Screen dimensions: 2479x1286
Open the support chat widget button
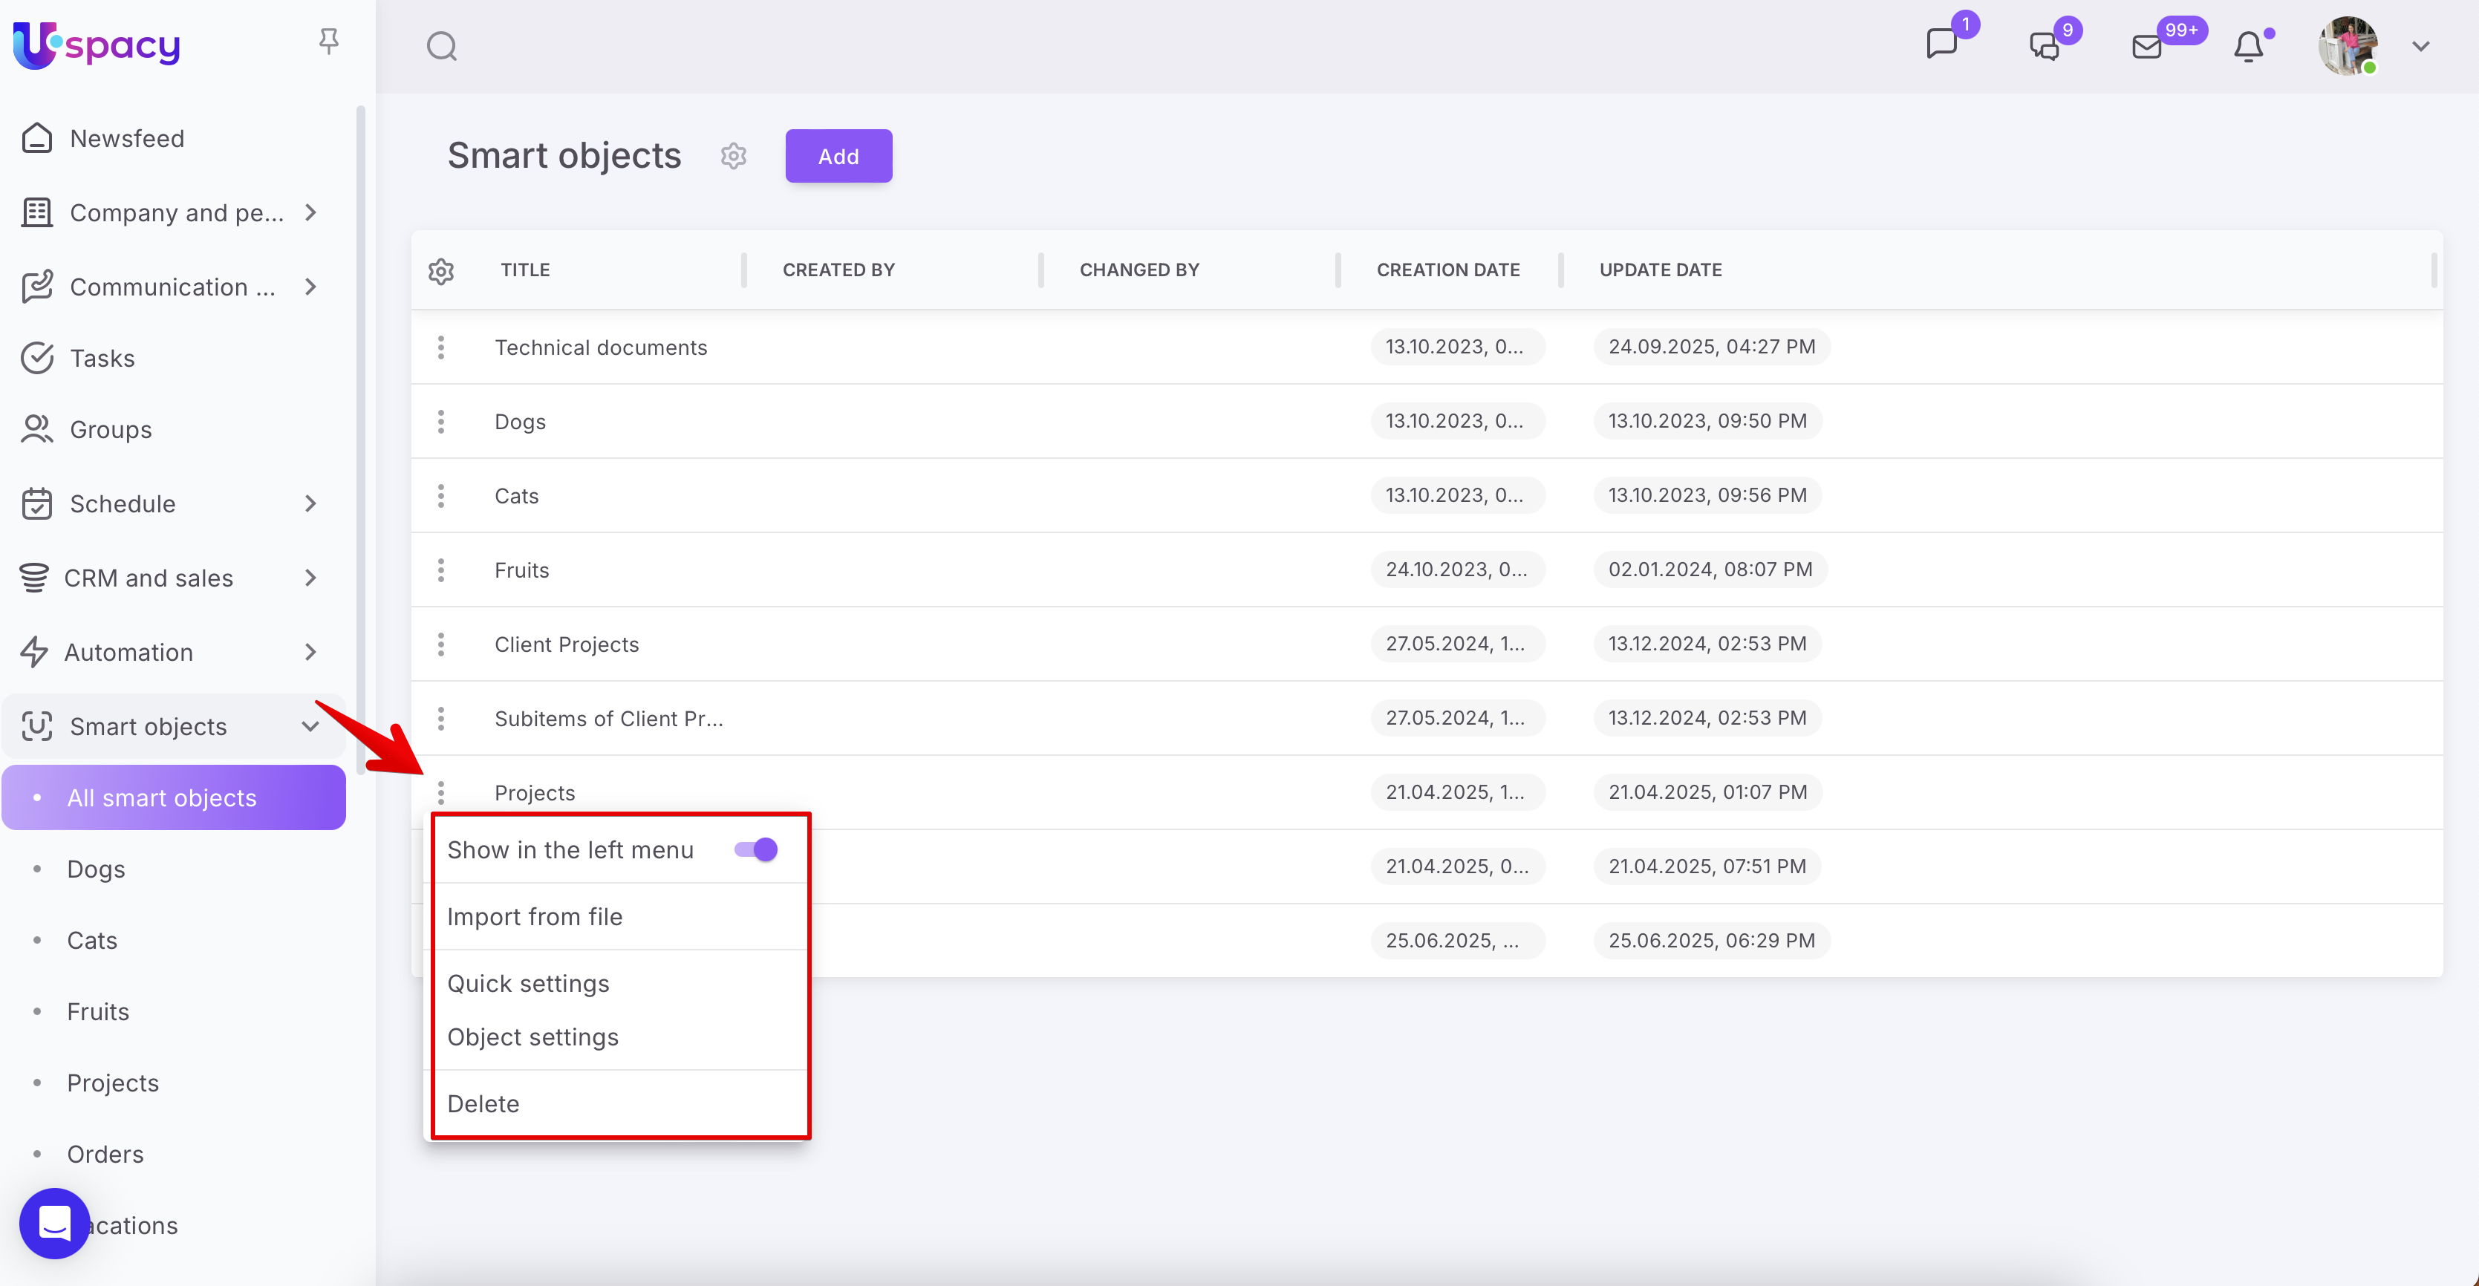click(x=55, y=1223)
